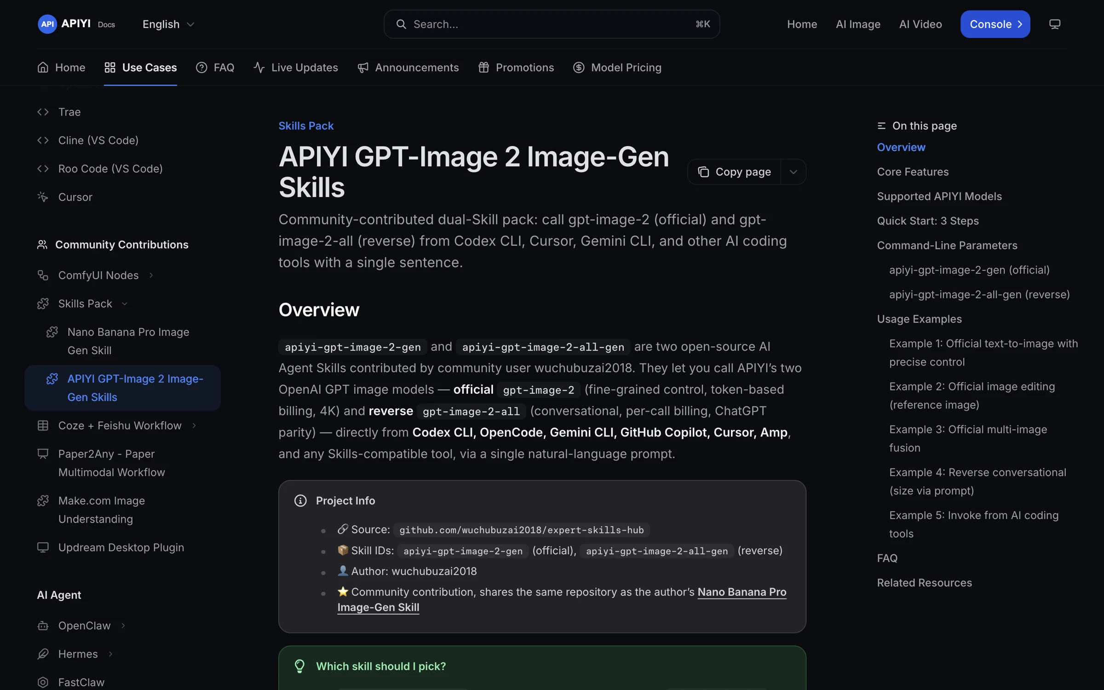
Task: Click the ComfyUI Nodes icon
Action: [43, 275]
